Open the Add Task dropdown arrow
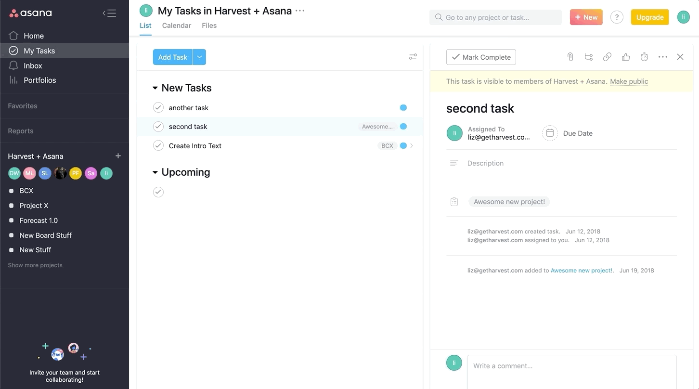 point(199,57)
